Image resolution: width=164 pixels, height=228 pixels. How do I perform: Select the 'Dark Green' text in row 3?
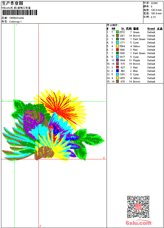pos(139,39)
